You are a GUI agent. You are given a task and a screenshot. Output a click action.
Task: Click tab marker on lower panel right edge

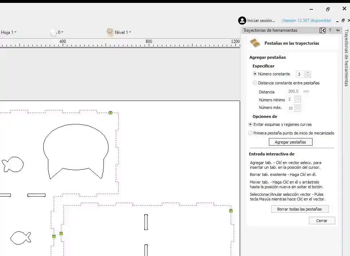231,211
